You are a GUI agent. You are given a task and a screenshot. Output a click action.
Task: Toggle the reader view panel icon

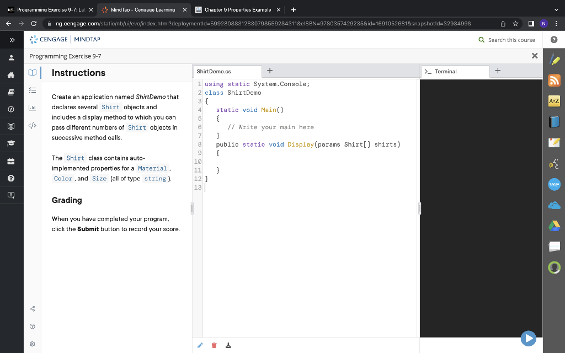[32, 73]
